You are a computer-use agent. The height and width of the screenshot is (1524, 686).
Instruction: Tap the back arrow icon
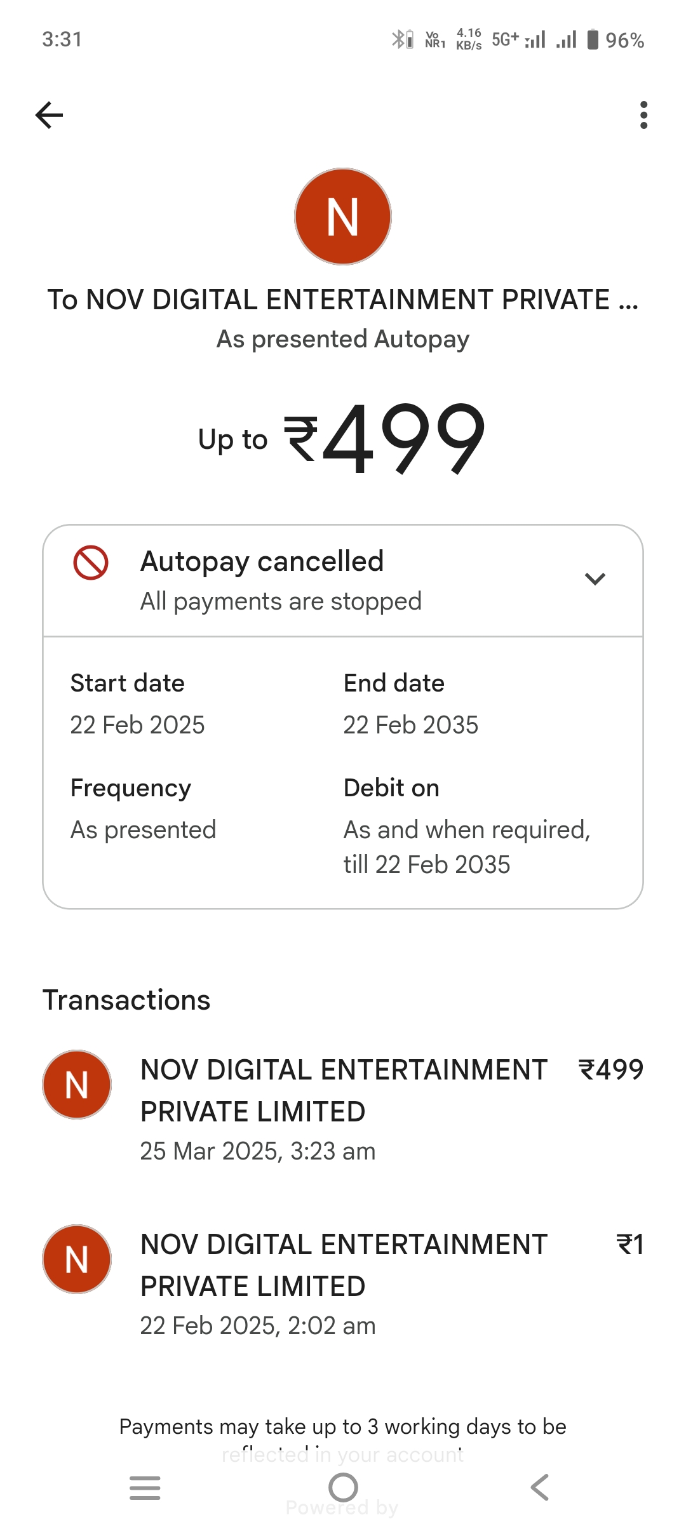(49, 115)
